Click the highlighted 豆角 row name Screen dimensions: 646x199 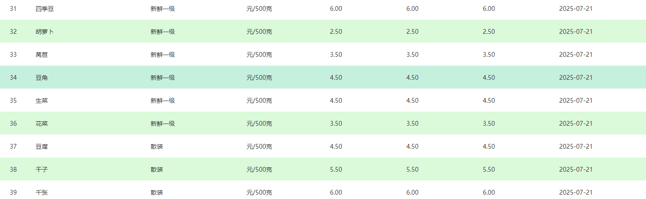click(x=42, y=78)
